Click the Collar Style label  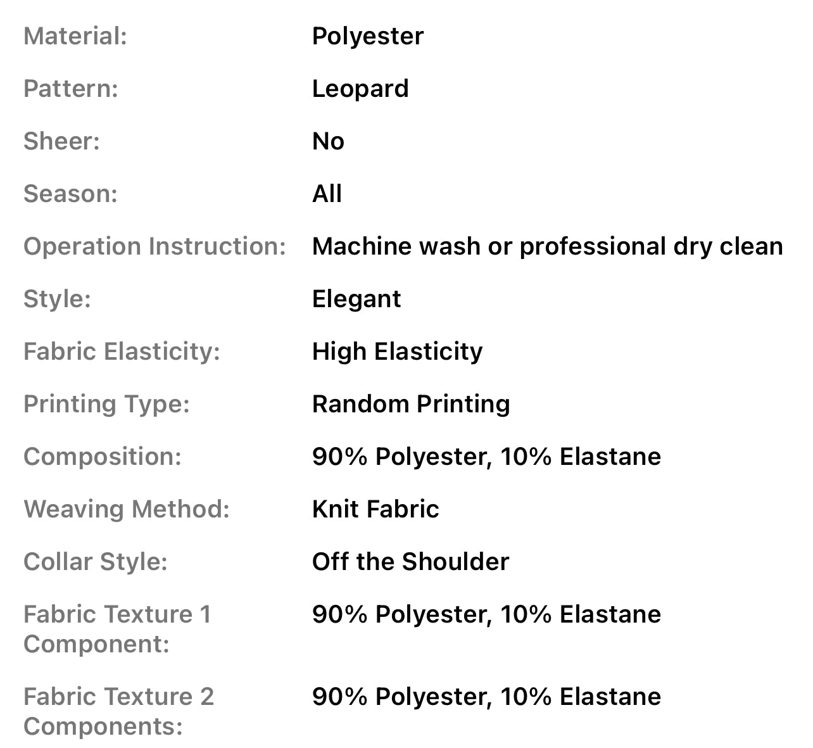(x=95, y=562)
